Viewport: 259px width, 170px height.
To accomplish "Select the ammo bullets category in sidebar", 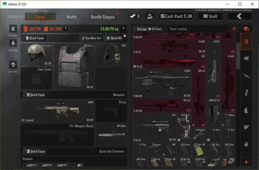I will coord(246,110).
